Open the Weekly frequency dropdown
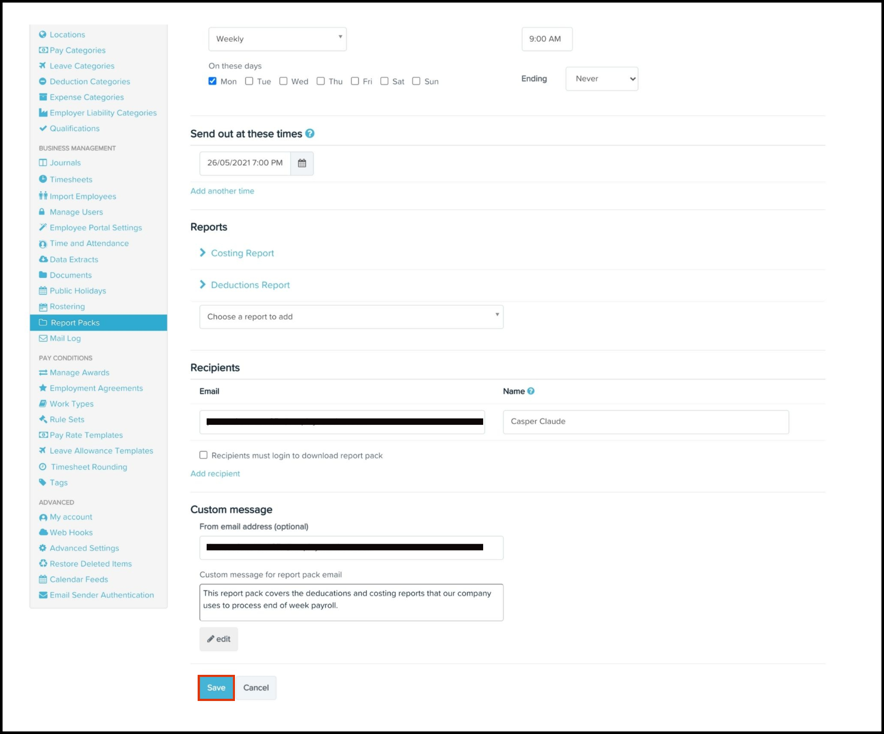 [277, 39]
